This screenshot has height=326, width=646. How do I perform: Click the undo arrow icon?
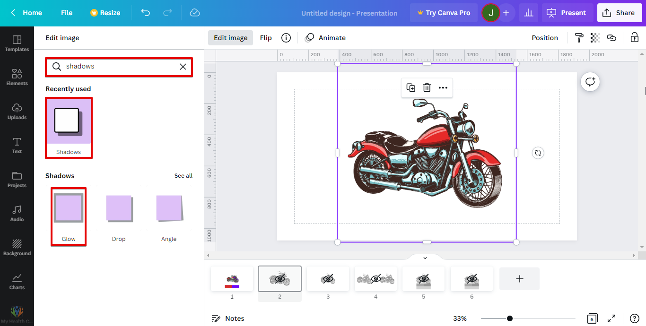point(145,13)
